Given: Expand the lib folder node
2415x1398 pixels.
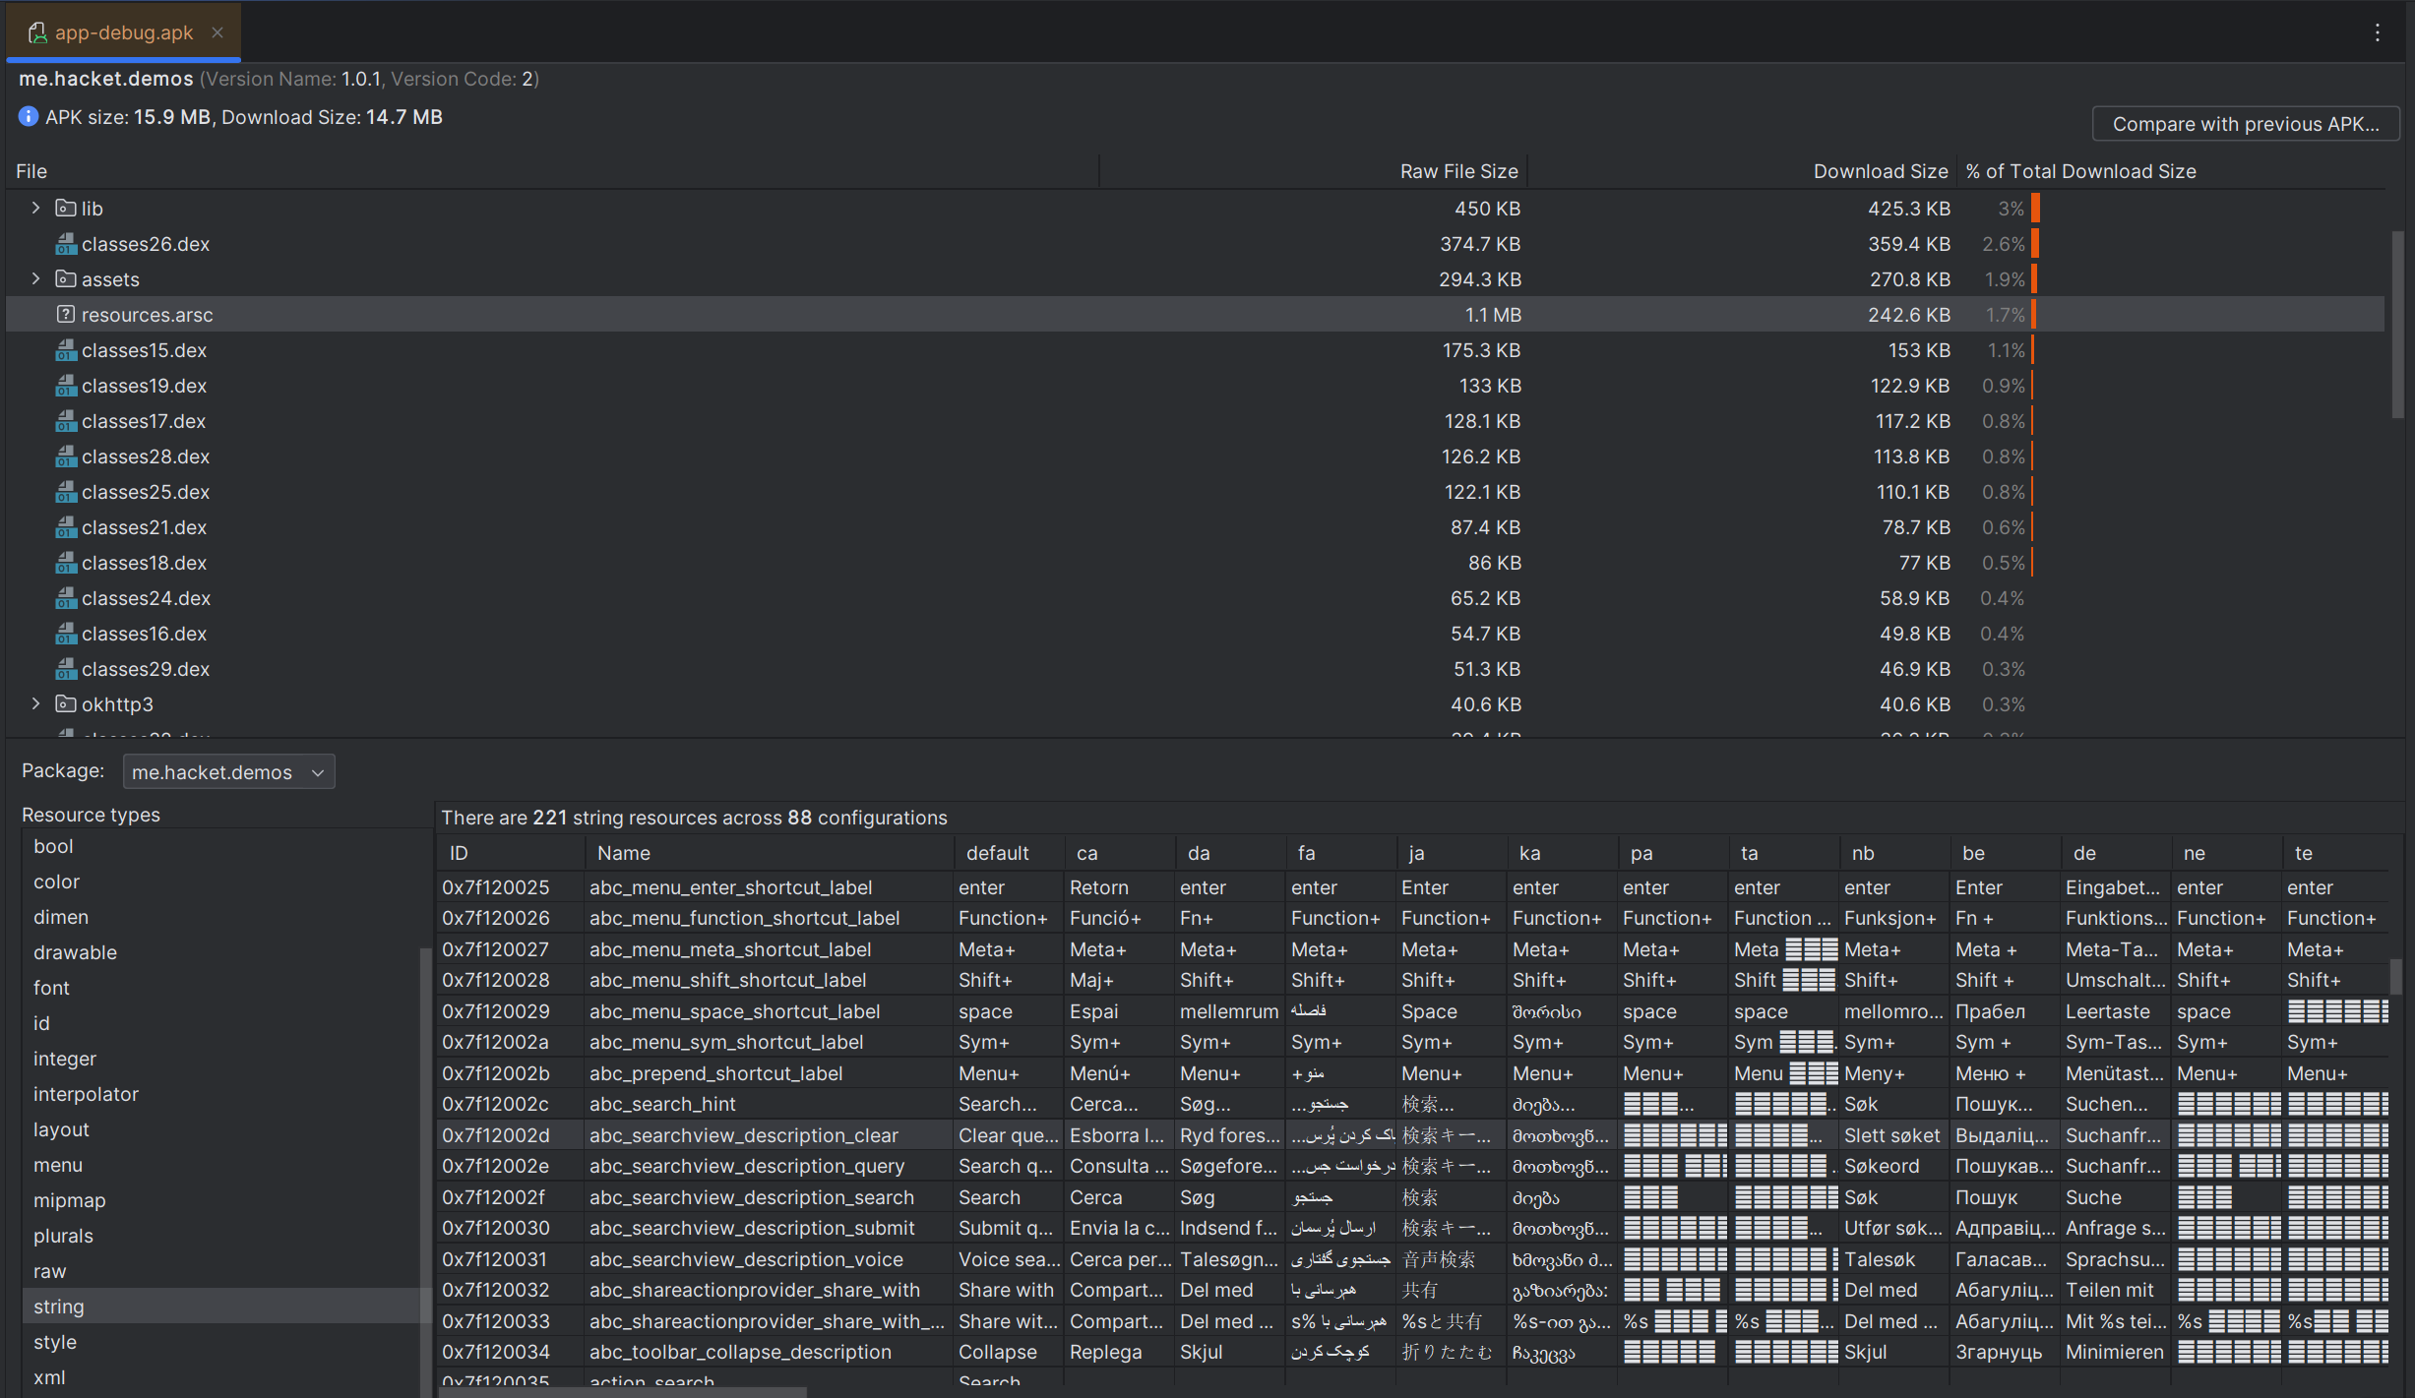Looking at the screenshot, I should pos(36,209).
